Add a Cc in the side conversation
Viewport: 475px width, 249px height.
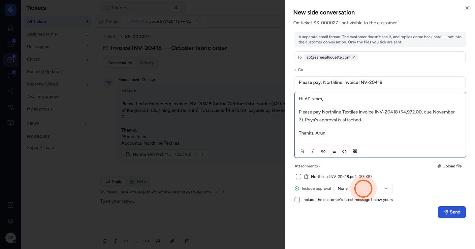(x=299, y=70)
